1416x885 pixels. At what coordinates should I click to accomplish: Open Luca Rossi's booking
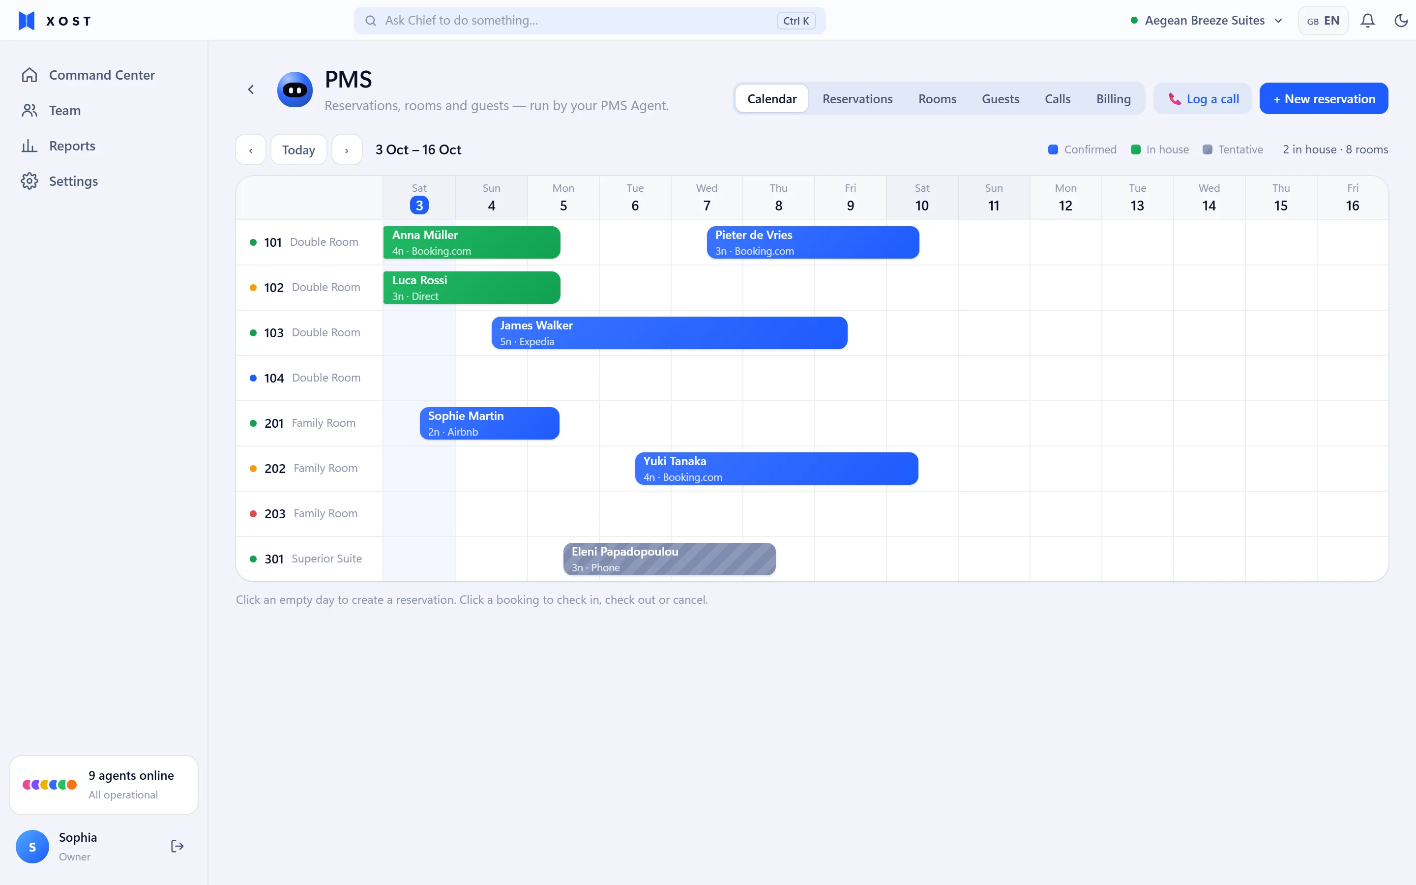click(472, 288)
